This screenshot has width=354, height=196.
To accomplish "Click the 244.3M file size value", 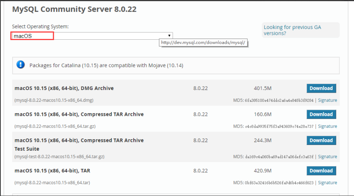I will (263, 140).
